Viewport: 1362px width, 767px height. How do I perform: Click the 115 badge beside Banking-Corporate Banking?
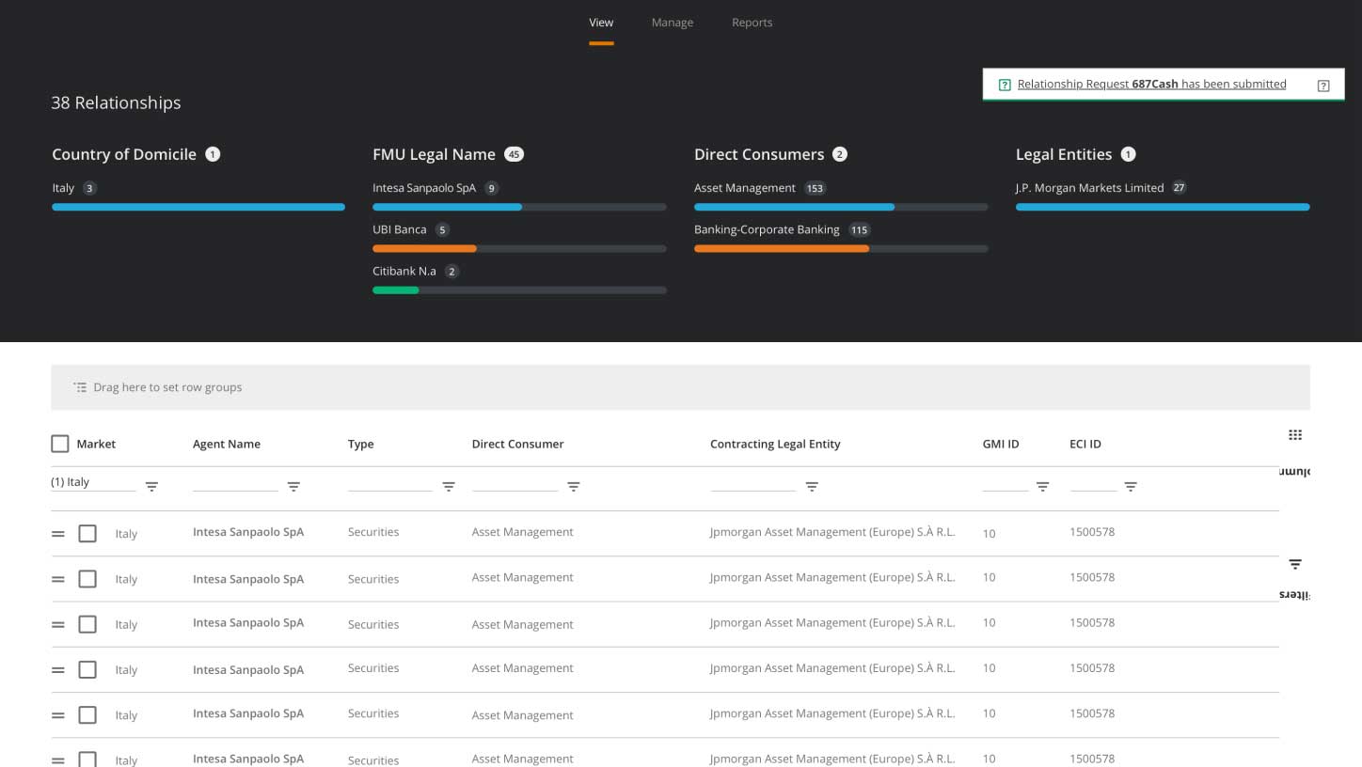point(859,229)
